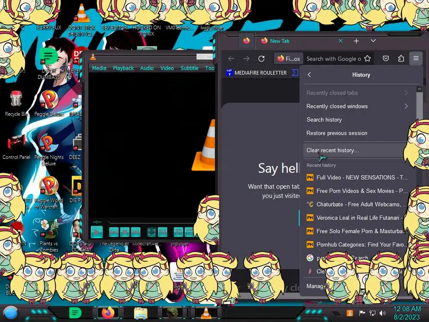Open Peggle Nights Deluxe desktop icon
The width and height of the screenshot is (429, 322).
click(x=49, y=150)
